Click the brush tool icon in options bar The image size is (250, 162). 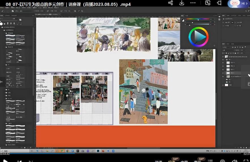click(3, 11)
